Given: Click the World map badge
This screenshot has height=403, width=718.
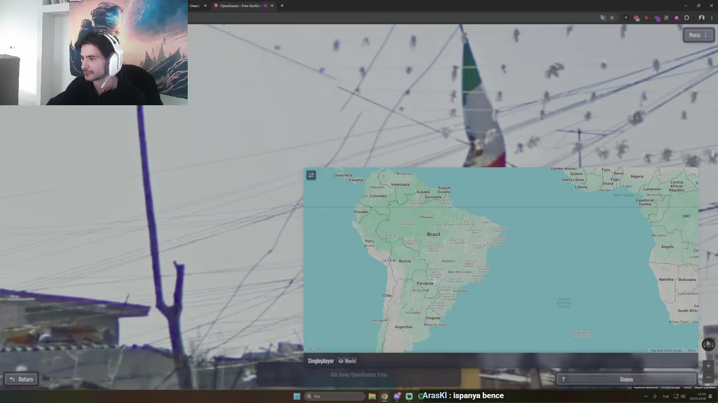Looking at the screenshot, I should (347, 361).
